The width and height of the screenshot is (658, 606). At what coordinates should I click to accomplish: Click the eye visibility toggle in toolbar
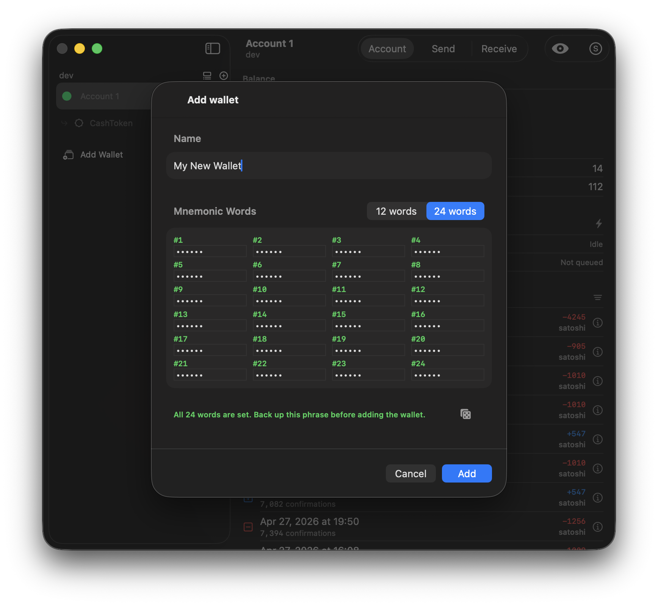[560, 48]
